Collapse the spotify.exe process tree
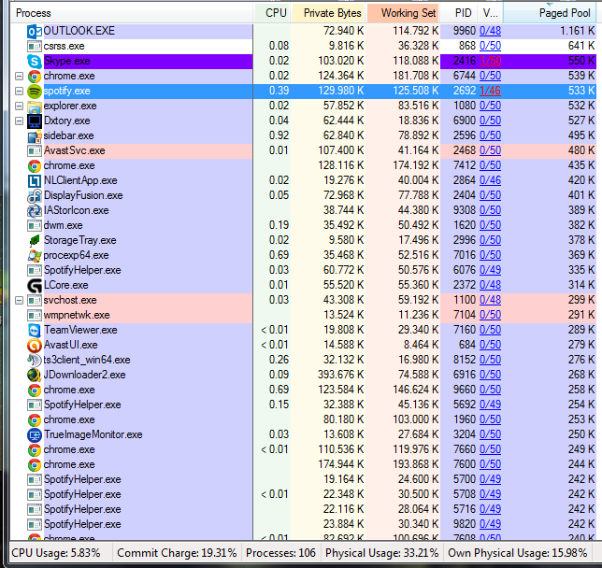Viewport: 602px width, 568px height. point(19,92)
